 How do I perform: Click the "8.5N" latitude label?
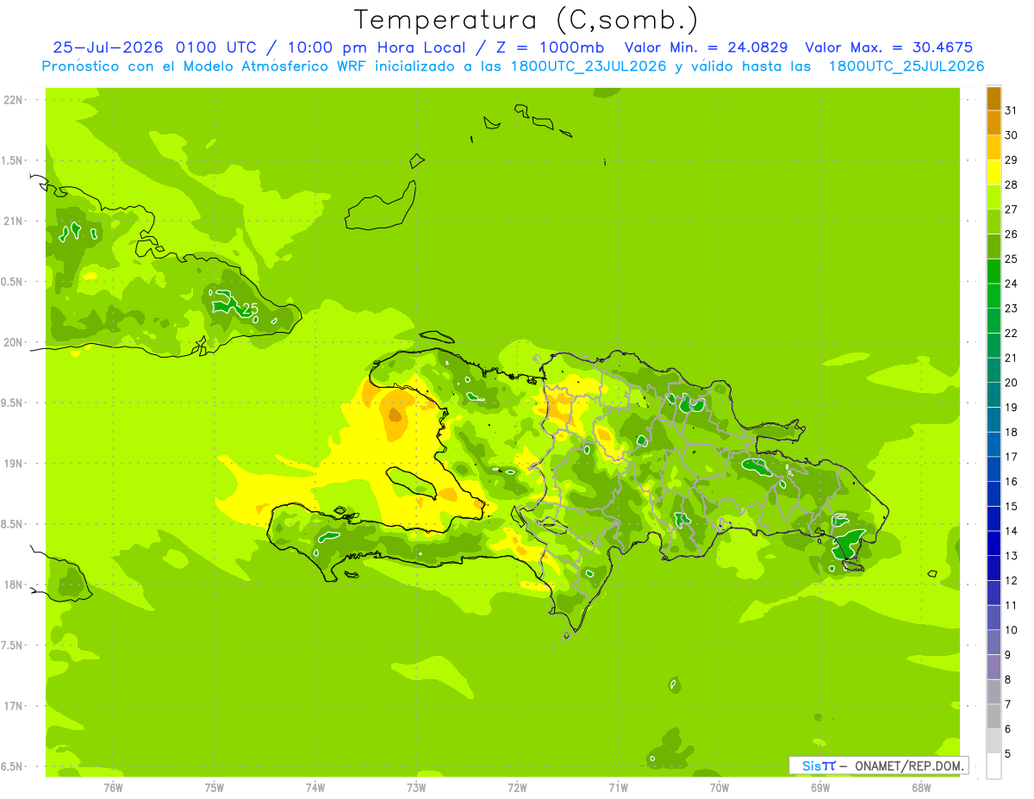12,524
